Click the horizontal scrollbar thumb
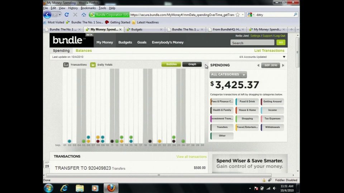 159,175
